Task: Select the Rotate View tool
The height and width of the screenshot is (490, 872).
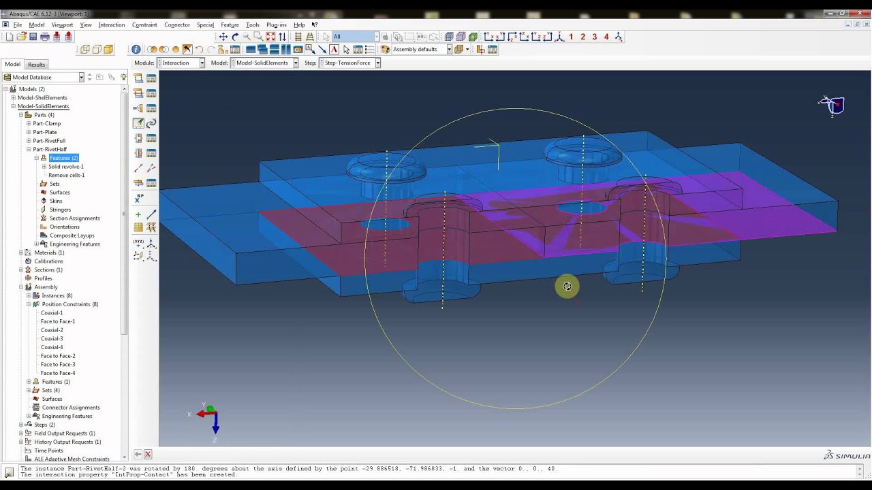Action: 235,37
